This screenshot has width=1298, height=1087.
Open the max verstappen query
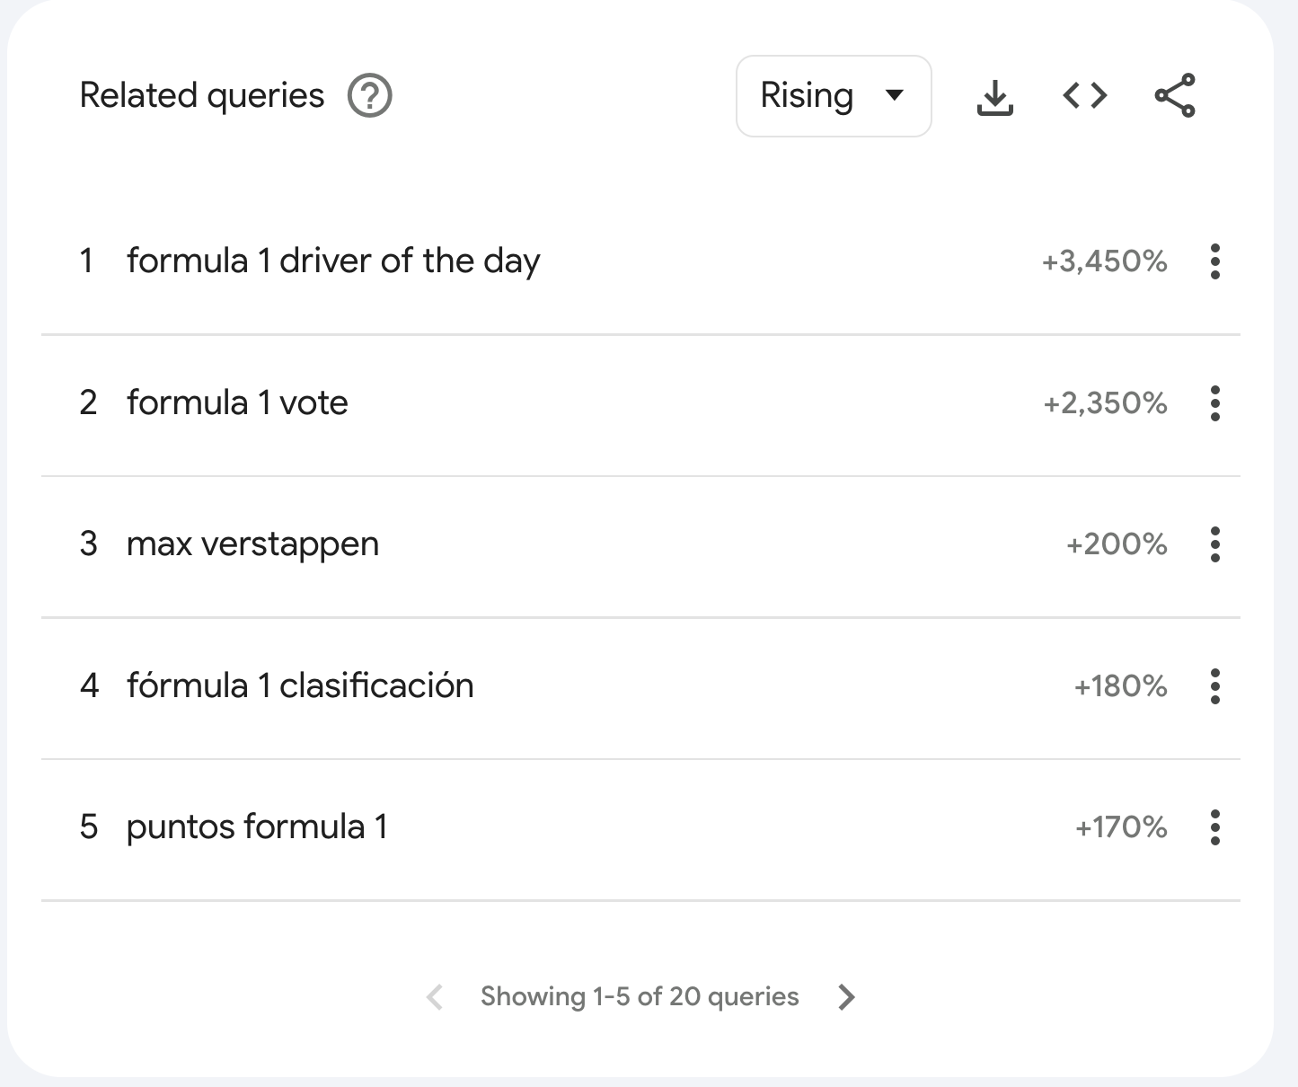[x=252, y=545]
